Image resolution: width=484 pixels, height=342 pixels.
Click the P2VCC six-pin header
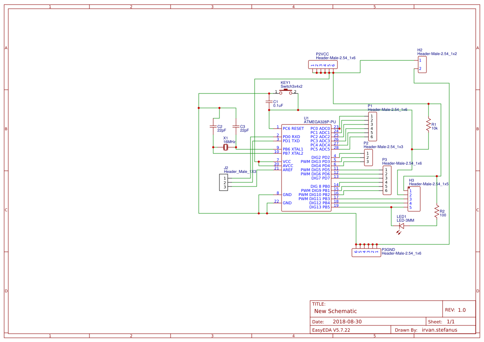(323, 65)
